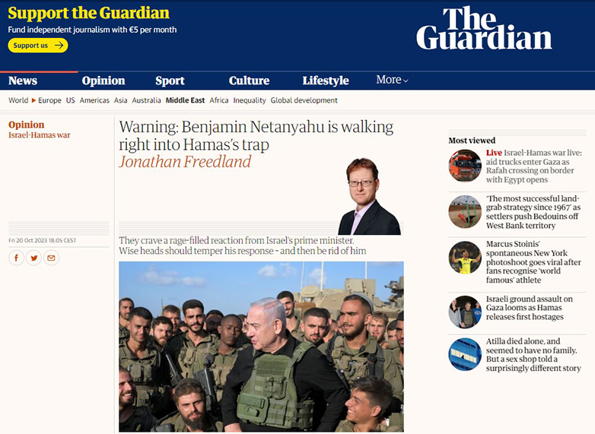Click The Guardian logo
The image size is (595, 434).
pyautogui.click(x=484, y=28)
